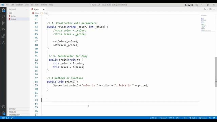217x122 pixels.
Task: Toggle primary side bar visibility
Action: [186, 5]
